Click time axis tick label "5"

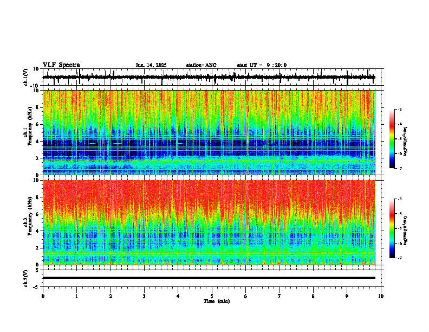(212, 296)
